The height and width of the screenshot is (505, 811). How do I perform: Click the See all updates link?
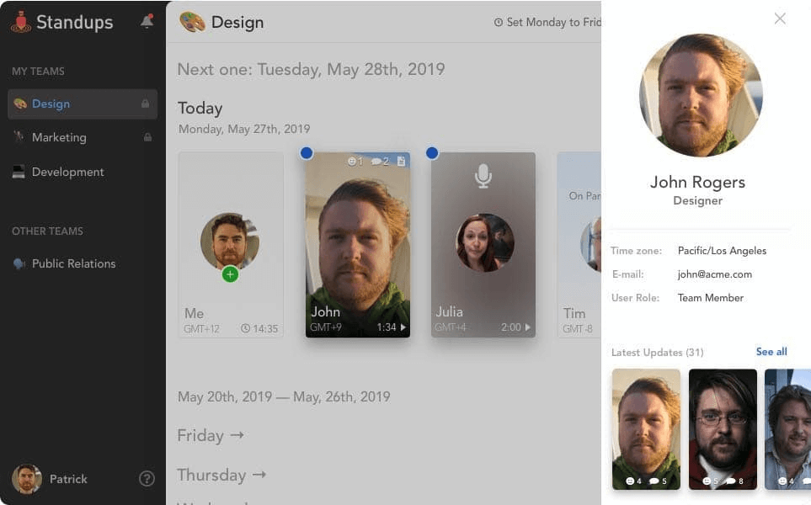771,352
